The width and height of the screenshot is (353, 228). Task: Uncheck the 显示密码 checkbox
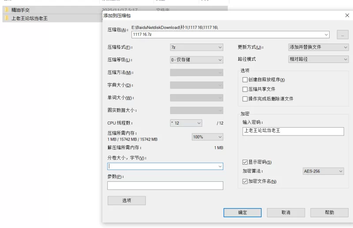pos(245,162)
